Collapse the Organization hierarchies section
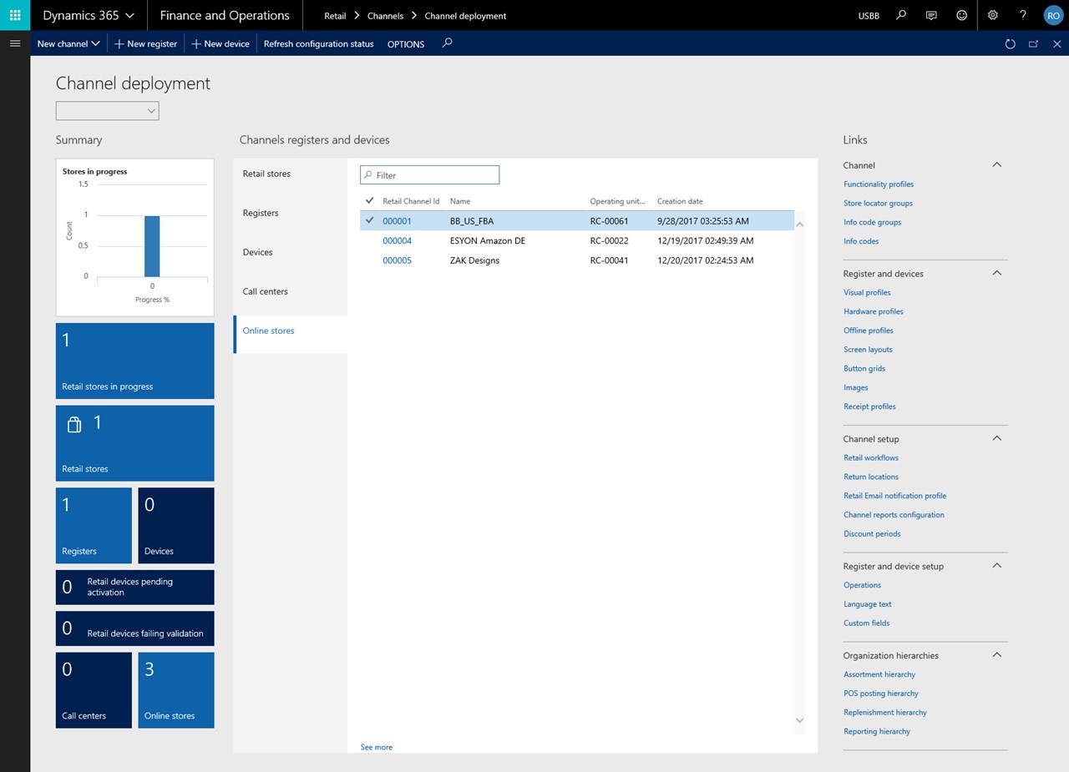The height and width of the screenshot is (772, 1069). 996,655
